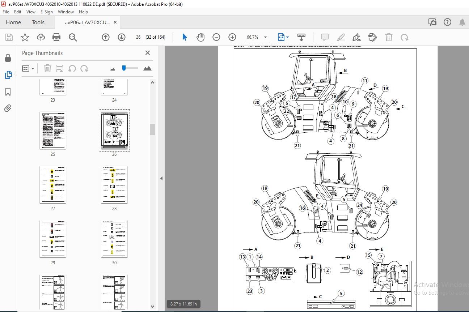Go to previous page arrow
Image resolution: width=469 pixels, height=312 pixels.
tap(106, 37)
